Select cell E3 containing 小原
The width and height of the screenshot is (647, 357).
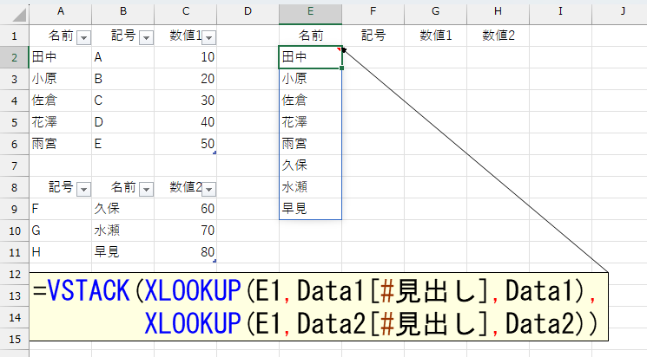(x=310, y=79)
